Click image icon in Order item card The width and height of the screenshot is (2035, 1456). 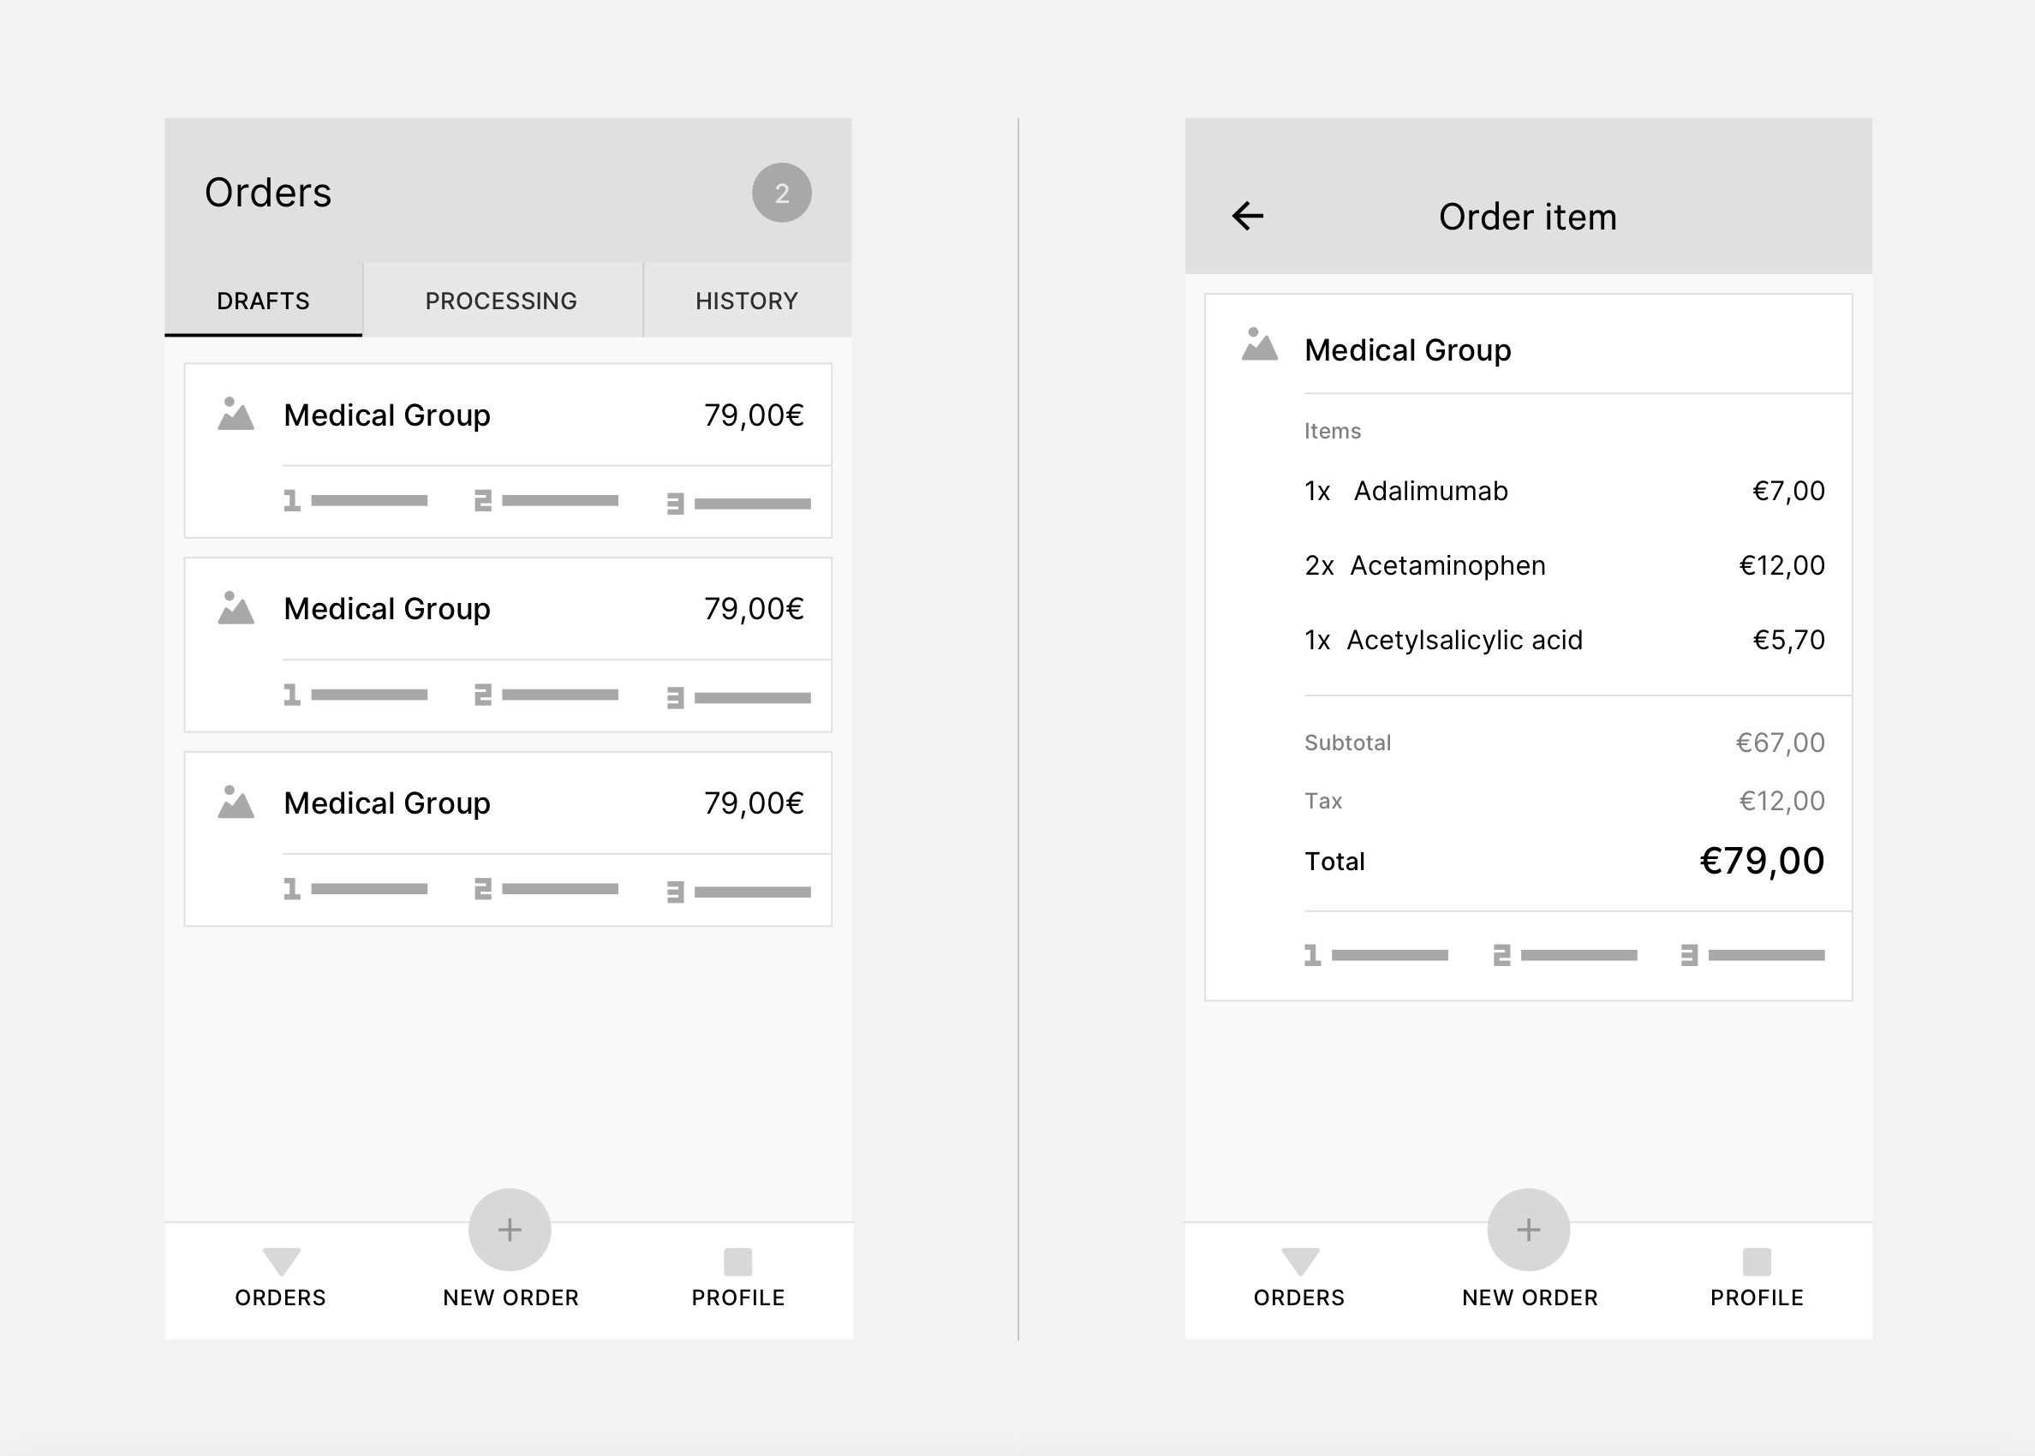click(1259, 345)
